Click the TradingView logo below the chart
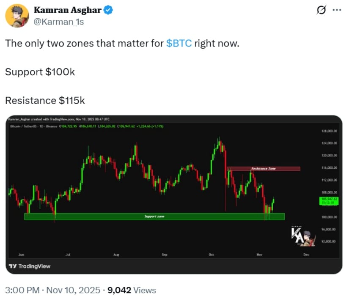The width and height of the screenshot is (349, 296). [26, 266]
